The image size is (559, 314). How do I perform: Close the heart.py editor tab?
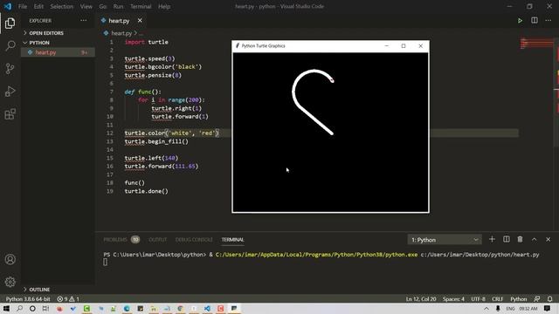coord(140,21)
